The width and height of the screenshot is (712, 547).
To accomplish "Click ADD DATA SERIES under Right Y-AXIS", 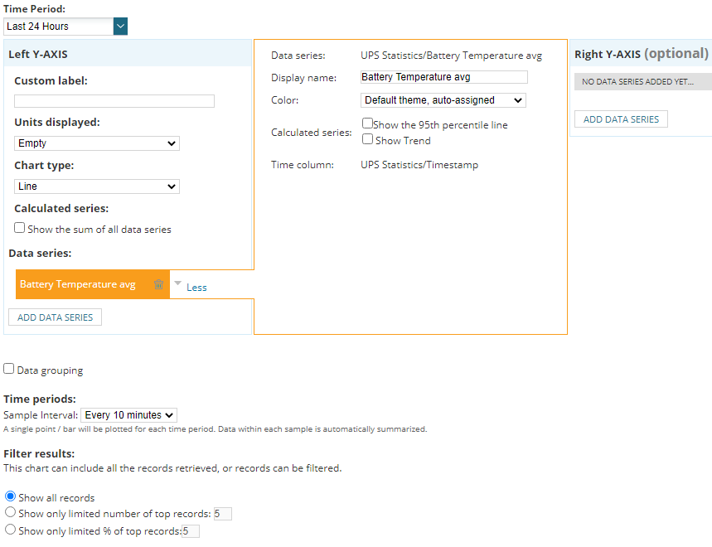I will [x=621, y=119].
